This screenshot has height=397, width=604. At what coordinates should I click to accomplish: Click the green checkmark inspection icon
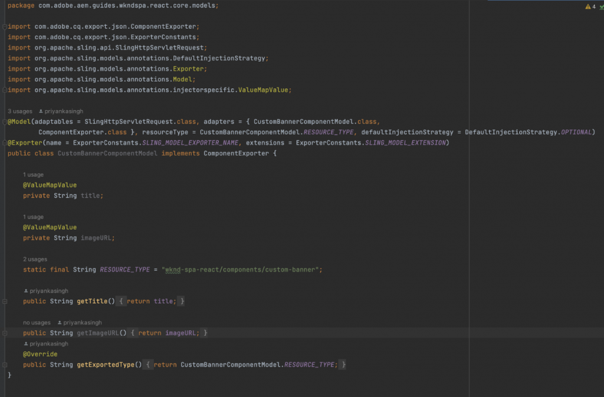click(601, 7)
